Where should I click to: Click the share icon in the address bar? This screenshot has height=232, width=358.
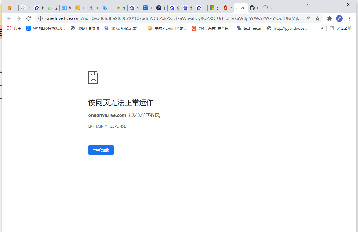307,18
